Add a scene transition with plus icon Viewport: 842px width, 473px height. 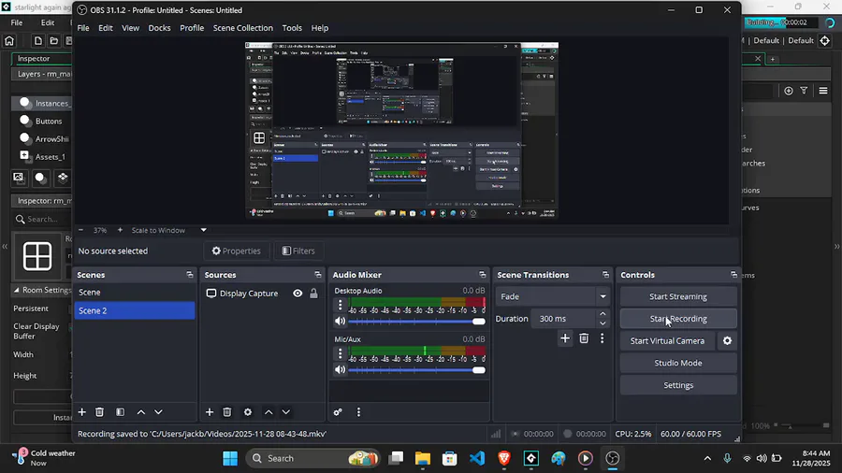(x=565, y=338)
